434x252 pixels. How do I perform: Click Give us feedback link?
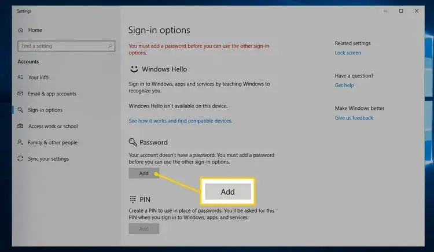click(x=354, y=118)
